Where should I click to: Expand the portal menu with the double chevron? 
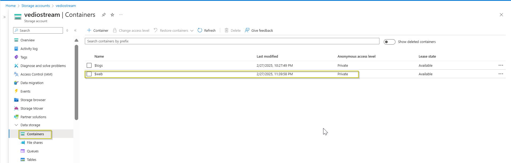point(5,17)
